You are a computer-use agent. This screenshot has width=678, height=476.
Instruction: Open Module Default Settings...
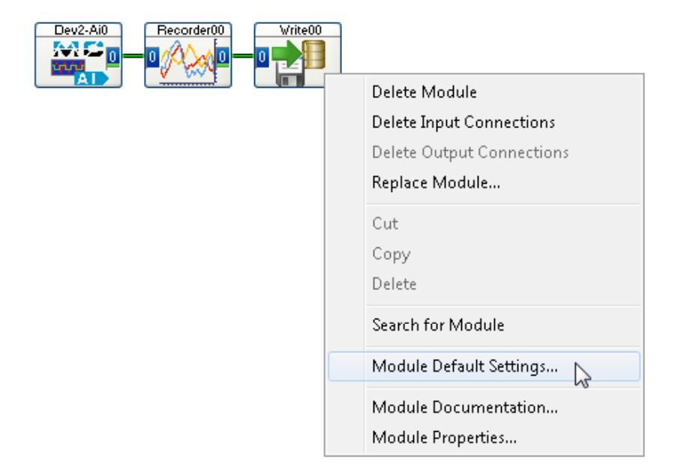click(x=464, y=367)
